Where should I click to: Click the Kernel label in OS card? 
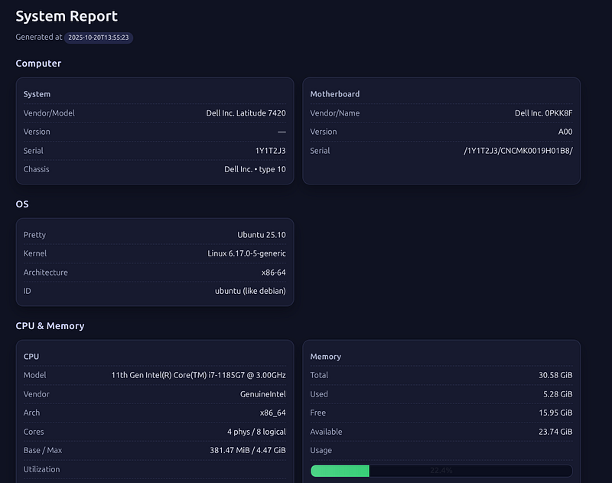(34, 253)
